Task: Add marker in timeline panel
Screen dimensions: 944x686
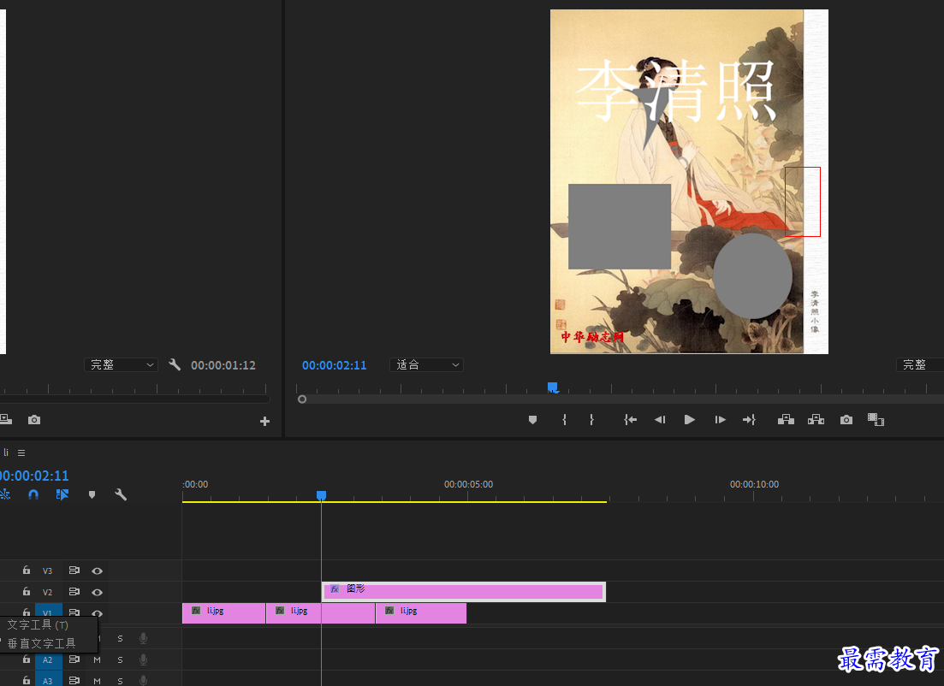Action: (92, 494)
